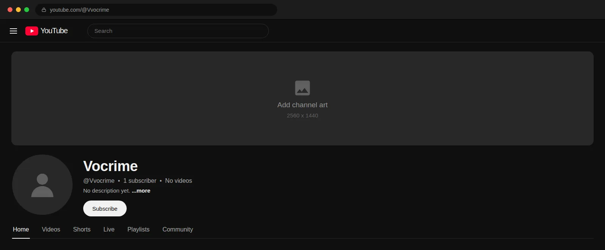The height and width of the screenshot is (250, 605).
Task: Click the channel art image icon
Action: pos(302,88)
